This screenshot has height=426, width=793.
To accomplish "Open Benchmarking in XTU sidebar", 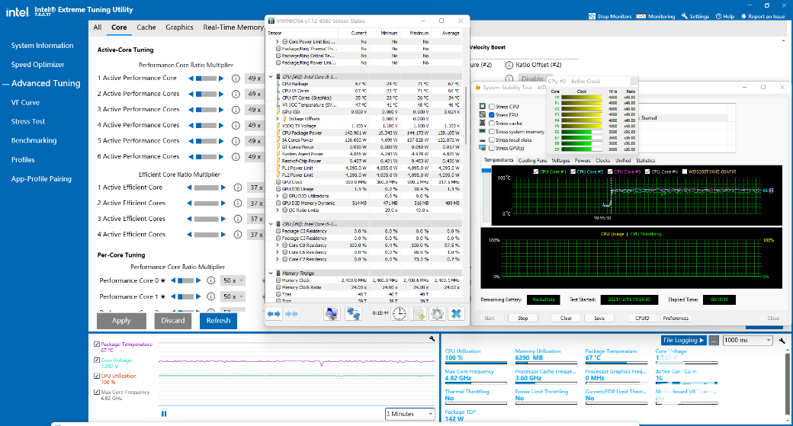I will (34, 140).
